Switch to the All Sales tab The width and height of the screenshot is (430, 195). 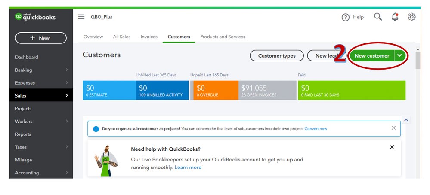tap(122, 37)
